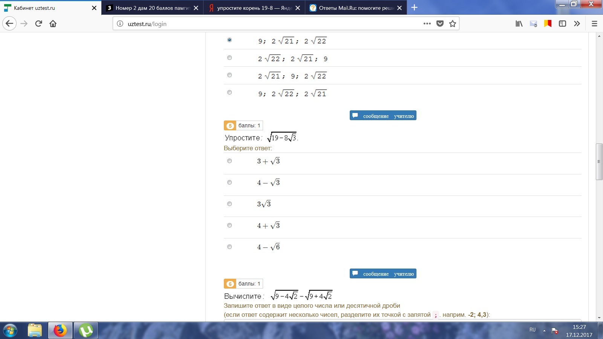Click the browser forward arrow
Image resolution: width=603 pixels, height=339 pixels.
(24, 24)
